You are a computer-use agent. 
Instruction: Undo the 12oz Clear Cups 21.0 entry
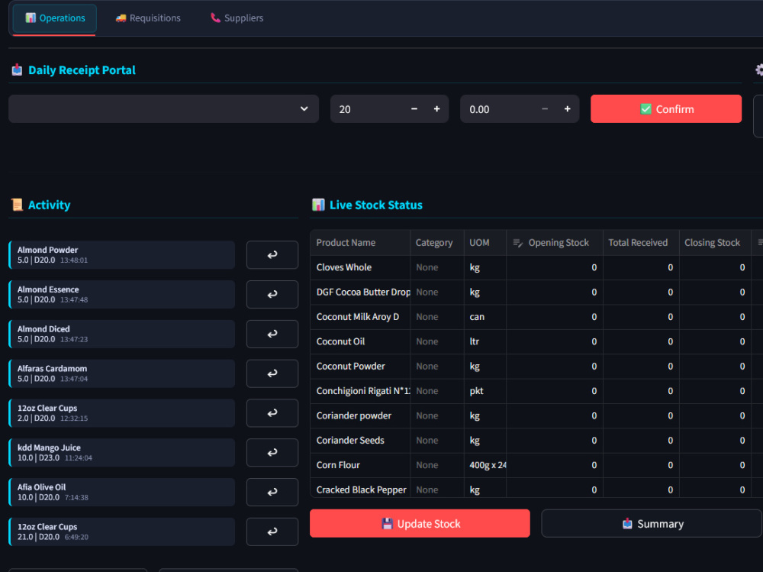[x=272, y=532]
